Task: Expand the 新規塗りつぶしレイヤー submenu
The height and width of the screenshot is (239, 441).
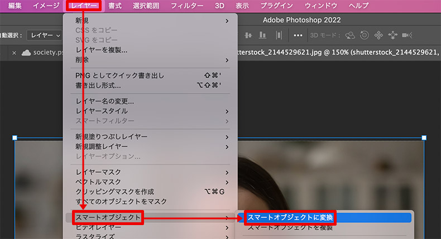Action: point(151,137)
